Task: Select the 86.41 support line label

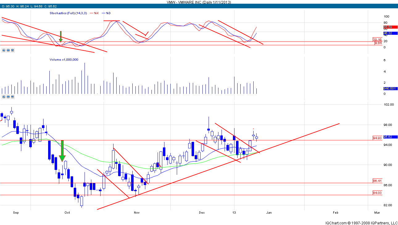Action: [377, 181]
